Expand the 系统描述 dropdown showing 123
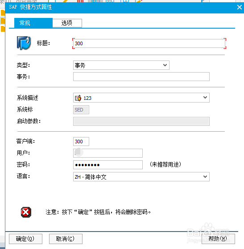Image resolution: width=244 pixels, height=249 pixels. (x=141, y=98)
